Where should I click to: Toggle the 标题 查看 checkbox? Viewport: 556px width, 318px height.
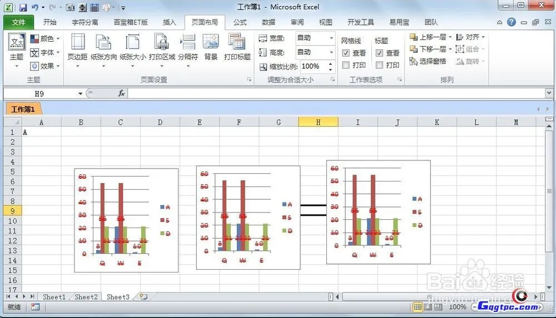(x=379, y=53)
